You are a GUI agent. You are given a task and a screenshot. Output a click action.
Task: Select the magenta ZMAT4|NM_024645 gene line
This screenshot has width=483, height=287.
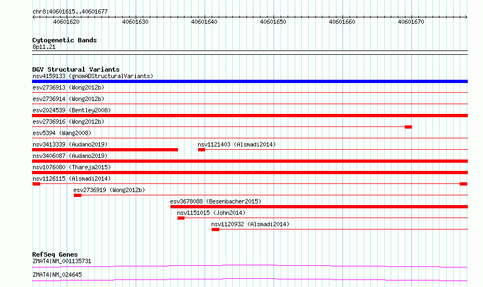[x=250, y=279]
